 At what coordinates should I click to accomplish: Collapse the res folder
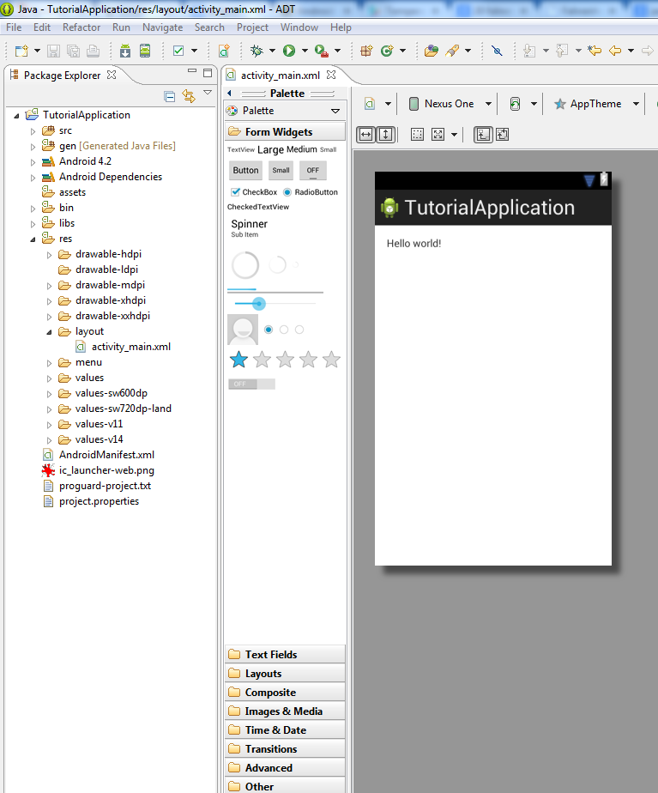tap(33, 239)
